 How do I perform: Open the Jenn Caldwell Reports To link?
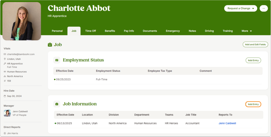pyautogui.click(x=227, y=123)
